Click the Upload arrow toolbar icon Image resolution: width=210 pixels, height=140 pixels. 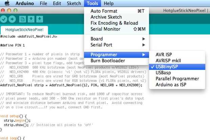coord(12,19)
